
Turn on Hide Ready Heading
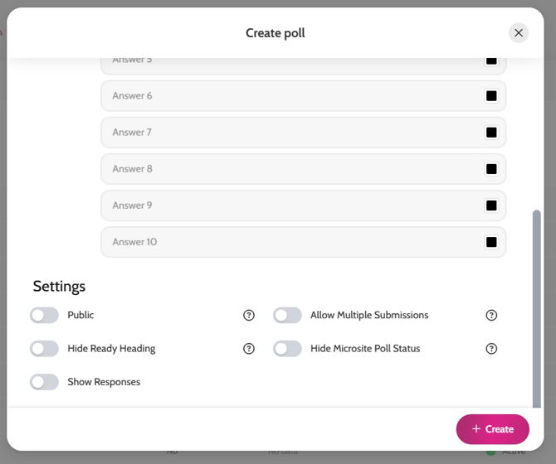[x=44, y=349]
